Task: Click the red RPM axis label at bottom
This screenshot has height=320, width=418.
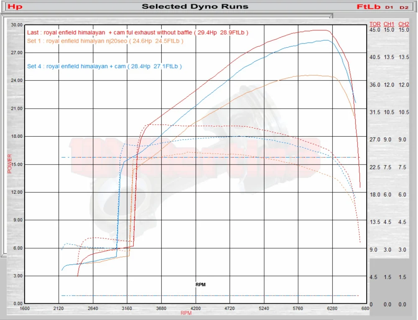Action: coord(186,313)
